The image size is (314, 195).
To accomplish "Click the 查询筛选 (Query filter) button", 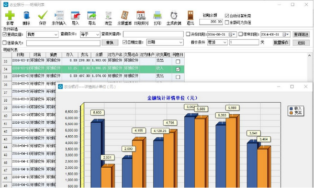I will (301, 35).
